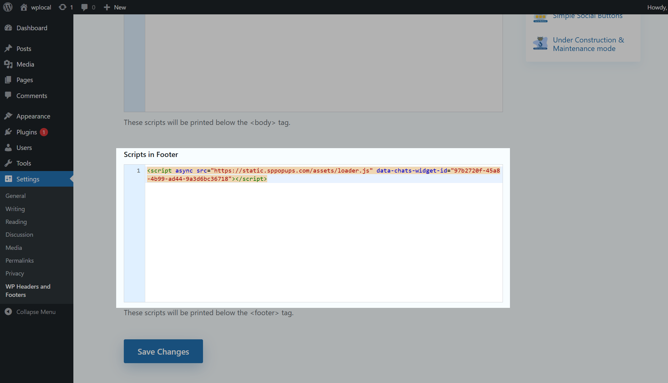Go to Permalinks settings
668x383 pixels.
20,261
